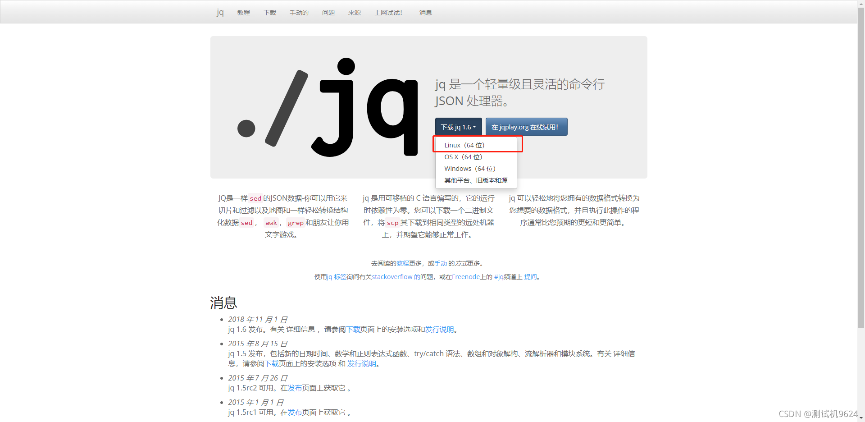Open the 下载 navigation item
The height and width of the screenshot is (422, 865).
pyautogui.click(x=270, y=13)
